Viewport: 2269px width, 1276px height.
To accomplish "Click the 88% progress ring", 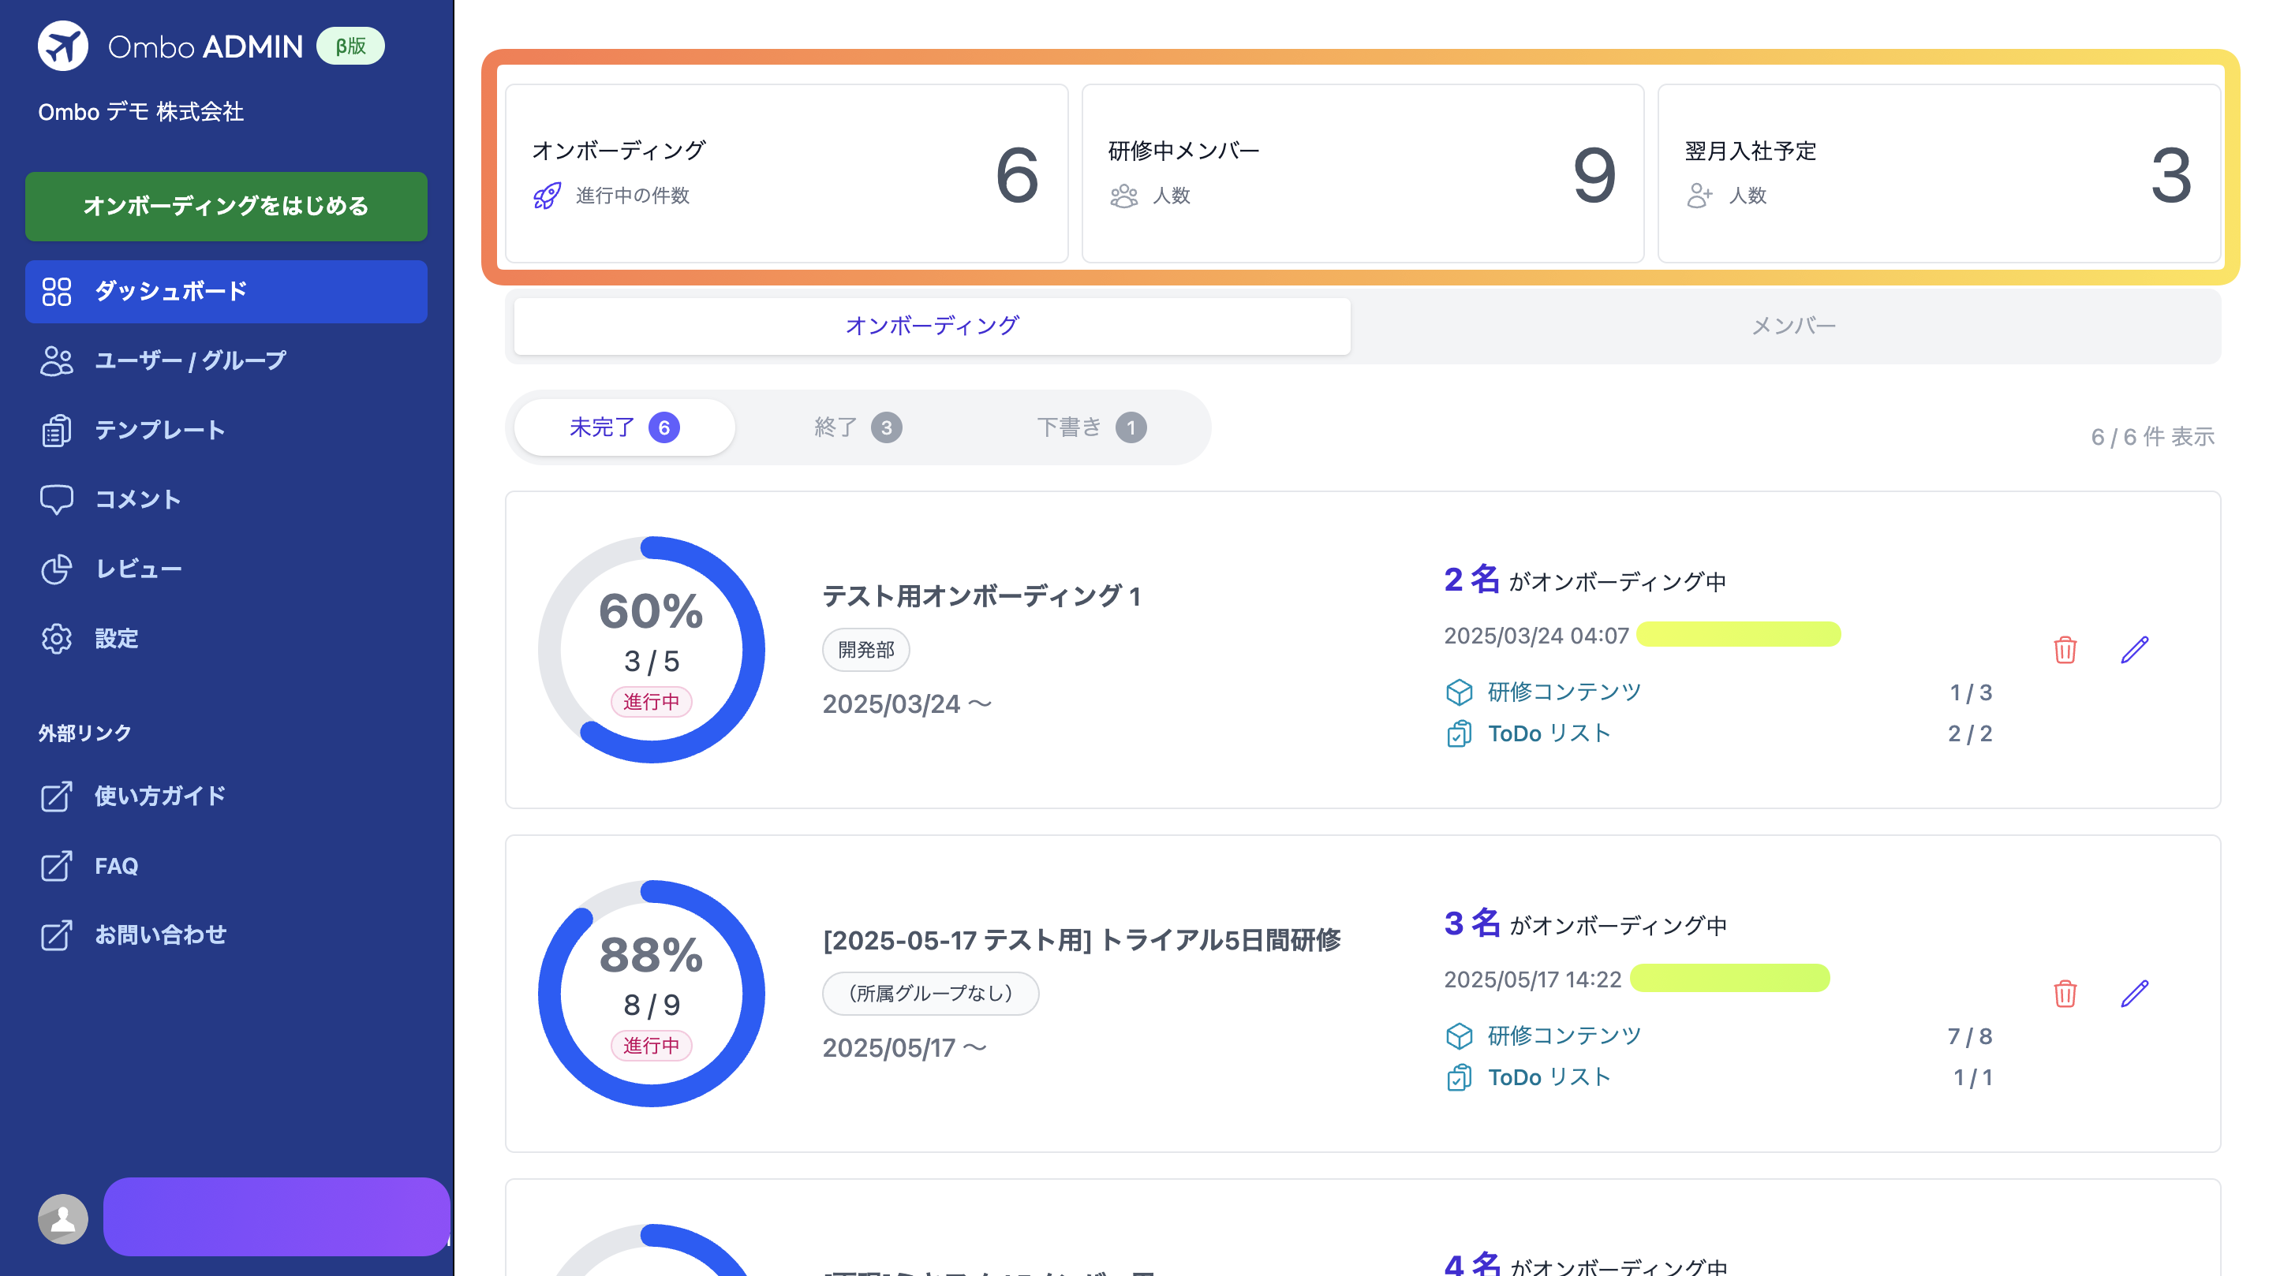I will [x=651, y=994].
